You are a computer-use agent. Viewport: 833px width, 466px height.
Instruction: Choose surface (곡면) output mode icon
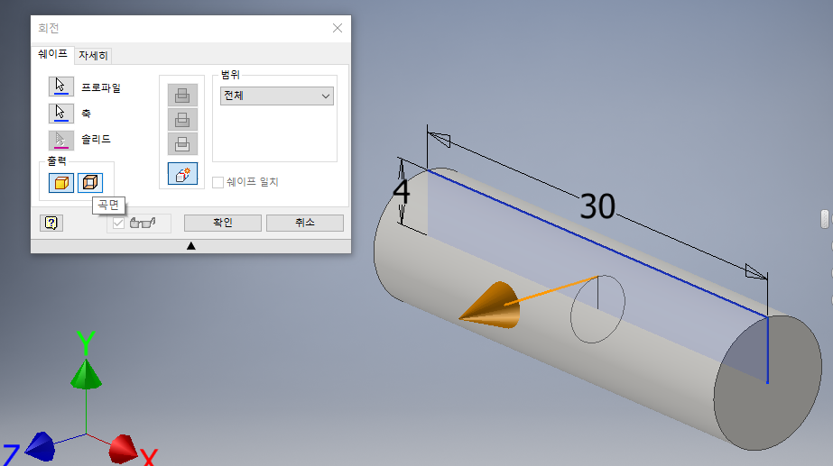click(x=90, y=183)
